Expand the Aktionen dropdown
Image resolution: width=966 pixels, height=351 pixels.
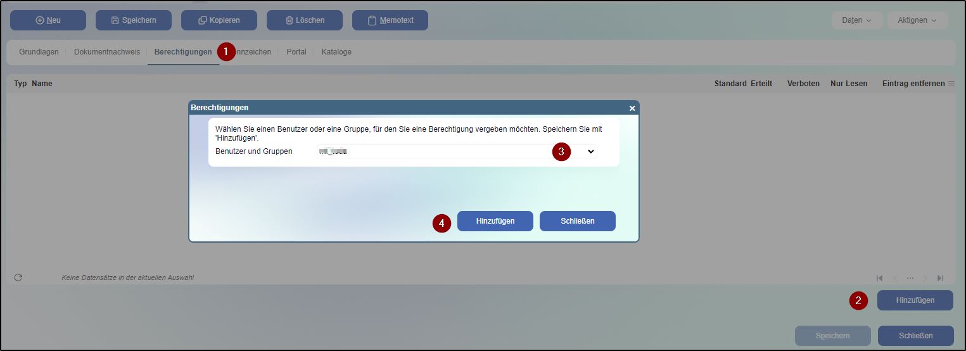point(918,20)
